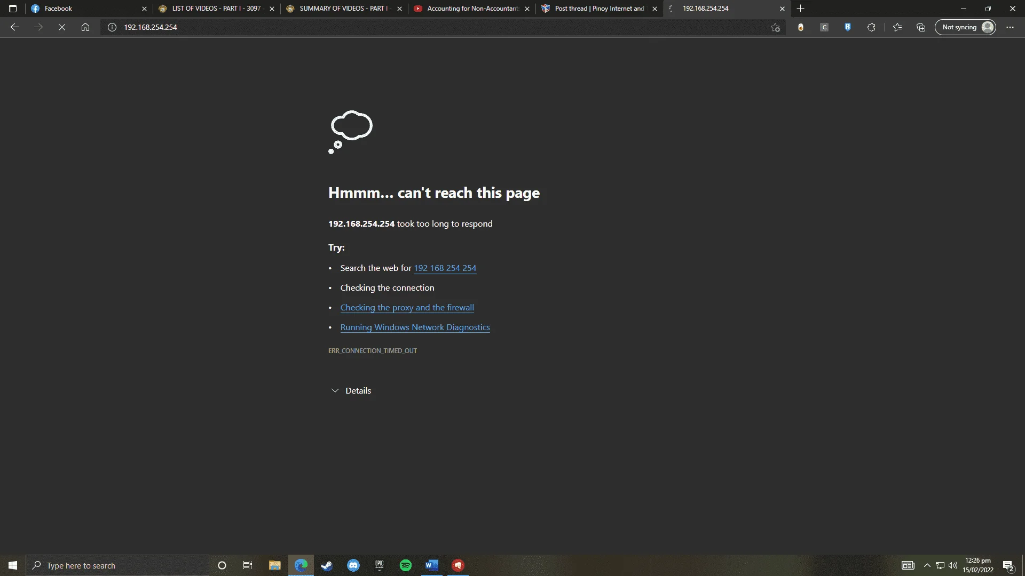Open the Windows Start menu
The height and width of the screenshot is (576, 1025).
point(13,565)
